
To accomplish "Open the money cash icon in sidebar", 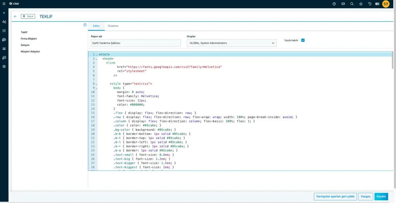I will point(4,40).
